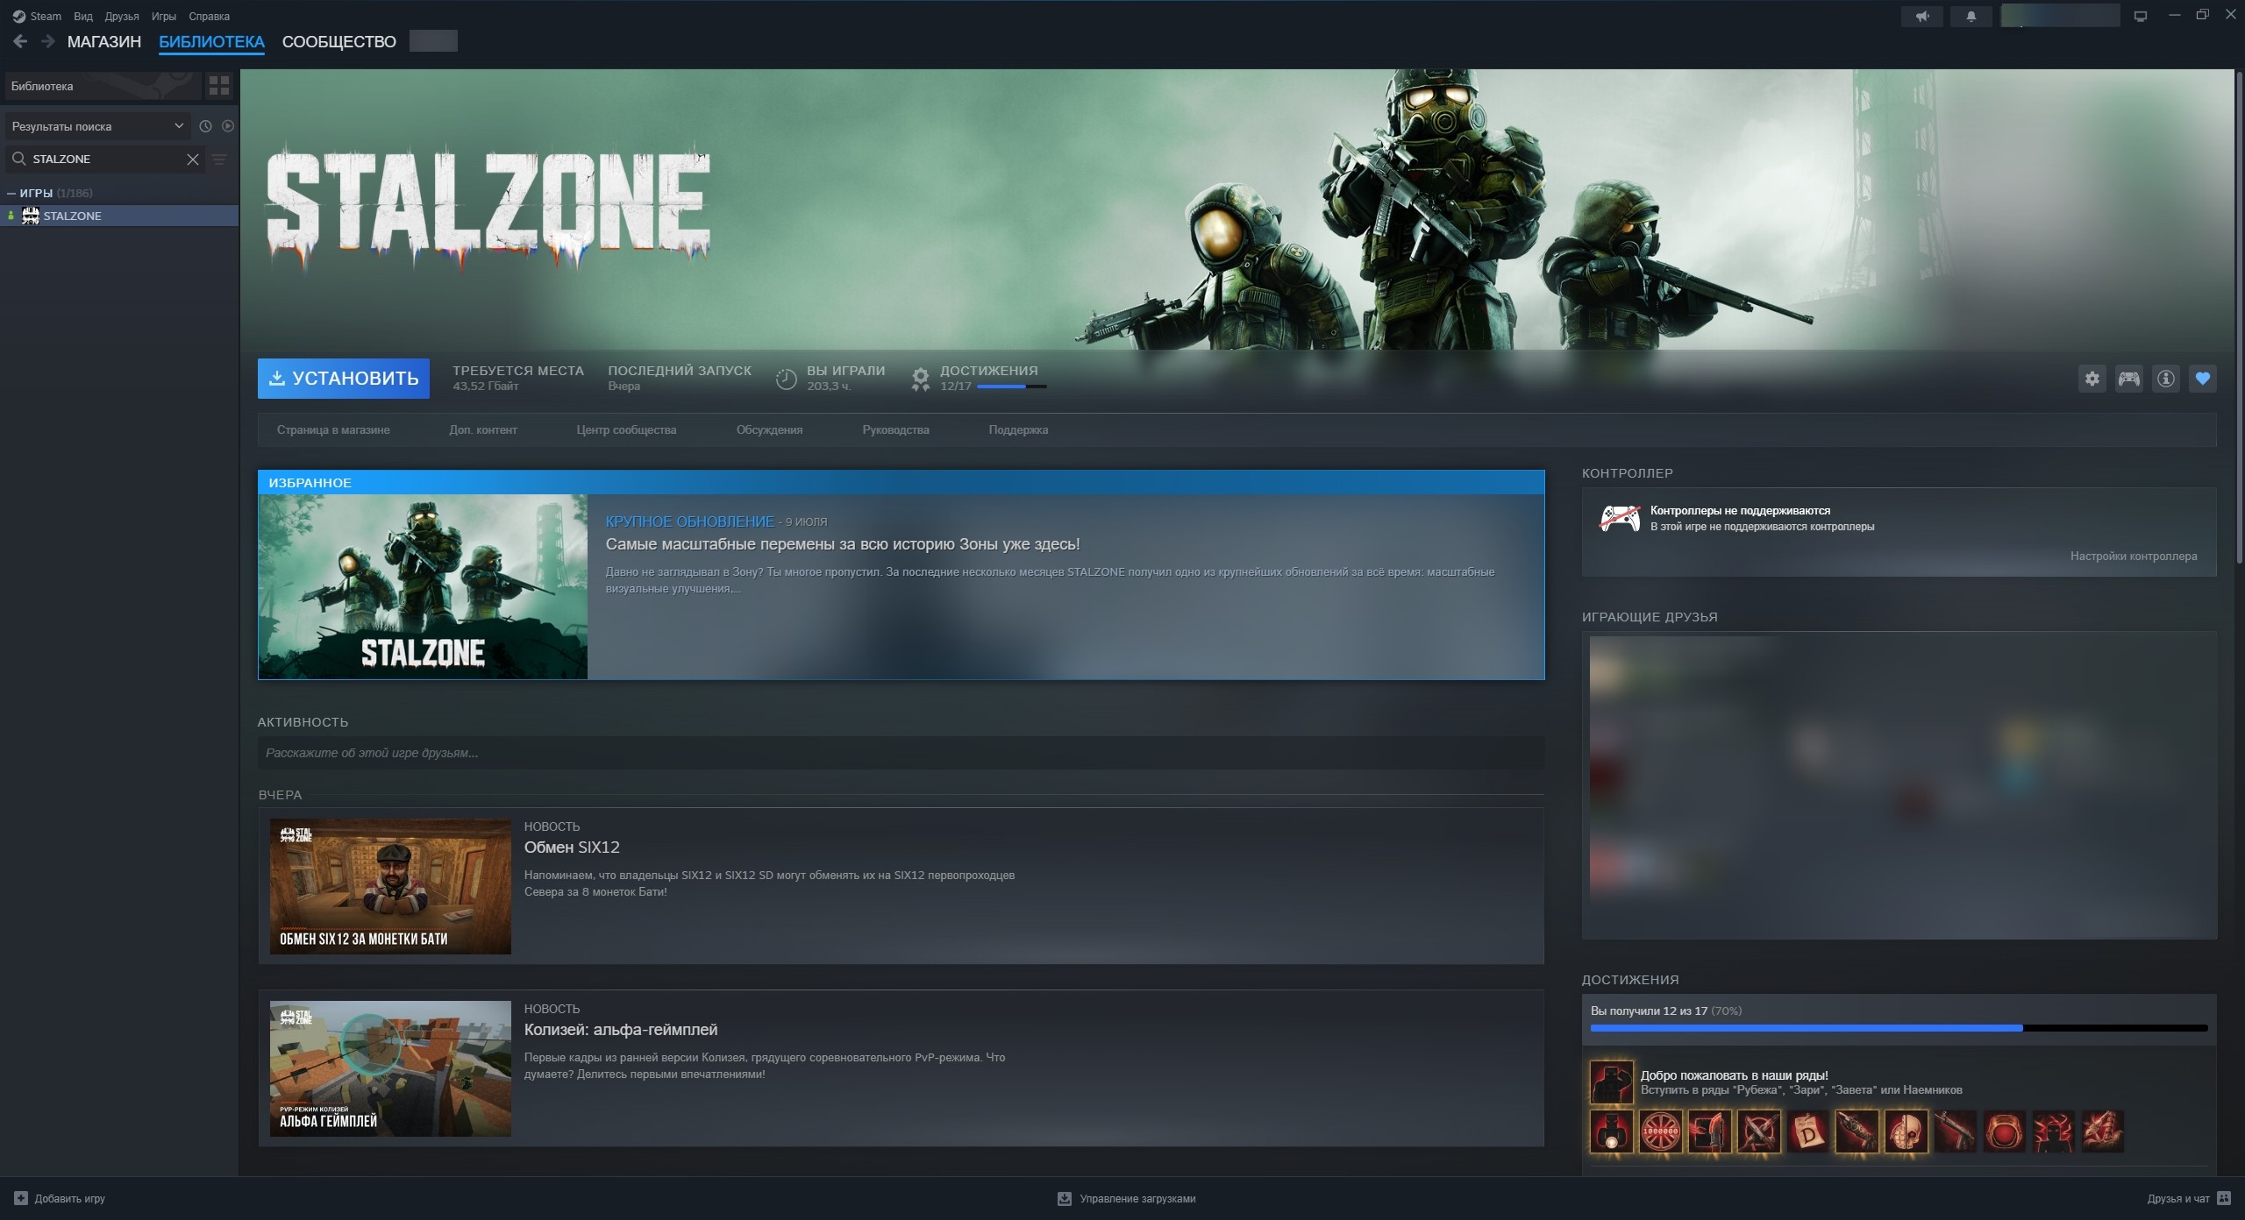This screenshot has height=1220, width=2245.
Task: Click the headline Самые масштабные перемены за всю историю Зоны
Action: pyautogui.click(x=842, y=544)
